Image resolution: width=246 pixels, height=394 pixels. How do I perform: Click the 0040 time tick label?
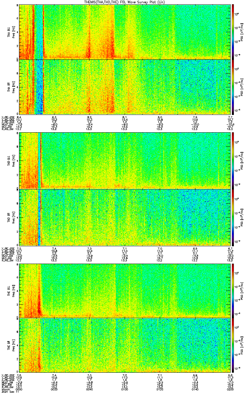pos(89,389)
